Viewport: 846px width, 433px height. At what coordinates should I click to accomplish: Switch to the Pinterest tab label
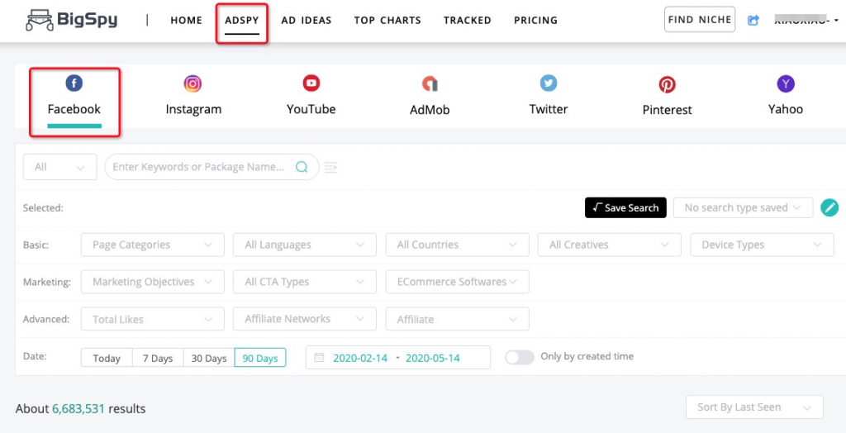tap(668, 110)
